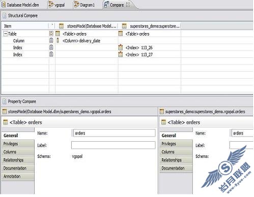254x197 pixels.
Task: Click the difference icon in Table row
Action: click(x=51, y=34)
